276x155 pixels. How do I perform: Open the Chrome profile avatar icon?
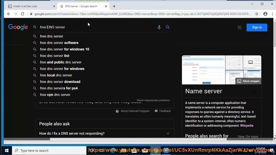(265, 14)
